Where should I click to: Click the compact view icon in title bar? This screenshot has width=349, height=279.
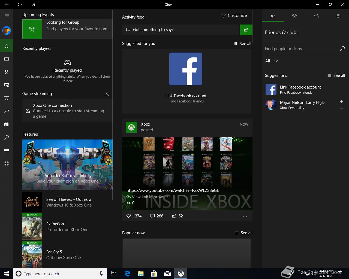tap(33, 4)
